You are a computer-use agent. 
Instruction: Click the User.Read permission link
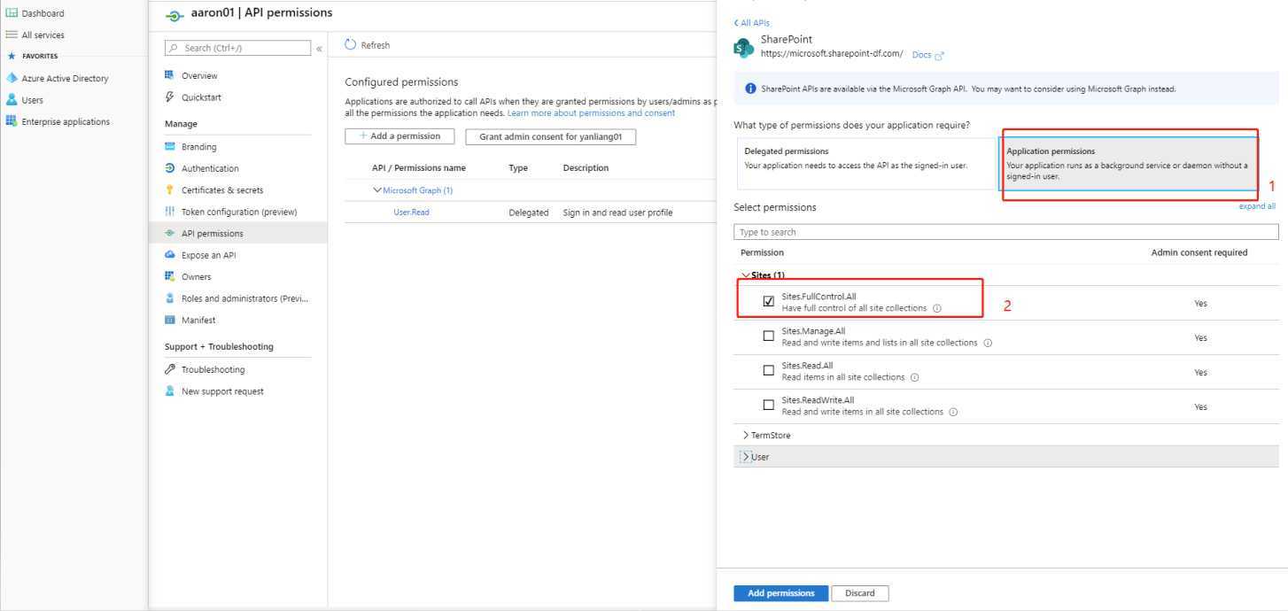[x=412, y=213]
